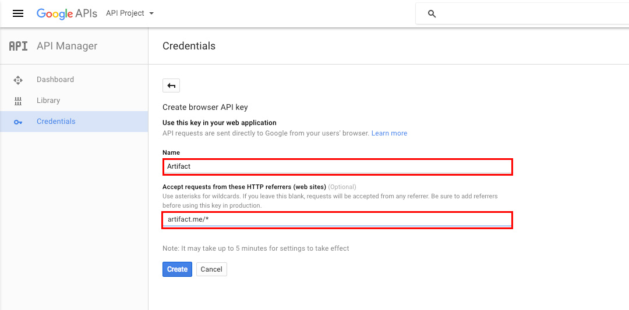Open the hamburger navigation menu

pyautogui.click(x=18, y=13)
